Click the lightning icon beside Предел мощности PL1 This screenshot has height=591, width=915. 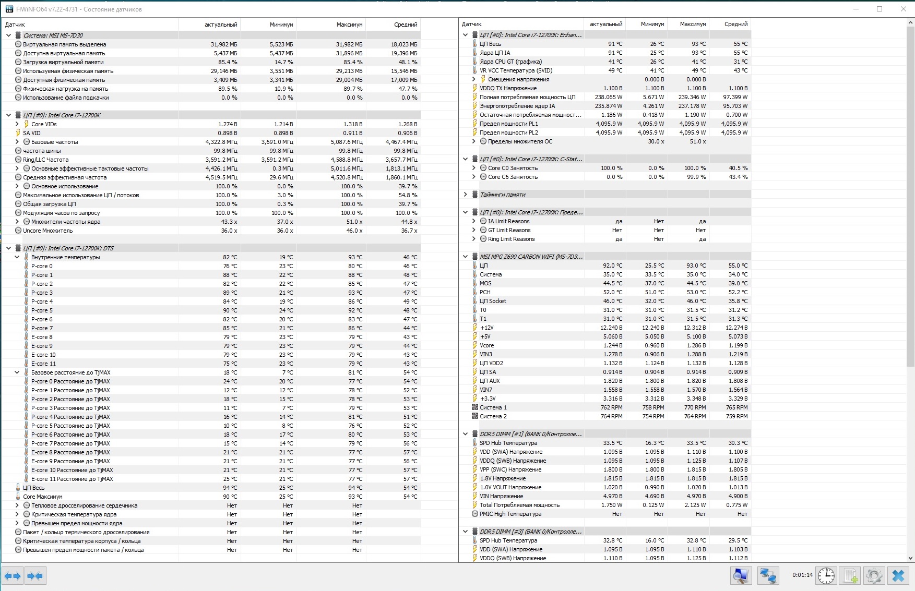coord(474,124)
